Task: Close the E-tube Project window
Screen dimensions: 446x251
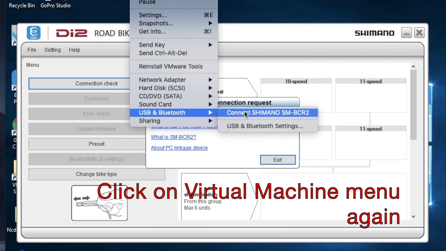Action: coord(419,33)
